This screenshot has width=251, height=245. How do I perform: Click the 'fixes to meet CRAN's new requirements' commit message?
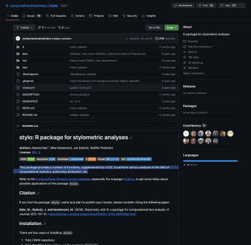93,61
